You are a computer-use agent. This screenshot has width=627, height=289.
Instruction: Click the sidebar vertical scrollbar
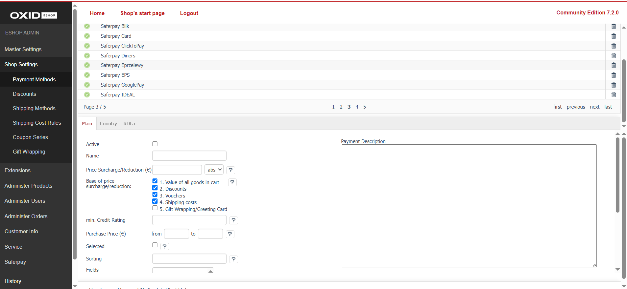click(x=75, y=134)
